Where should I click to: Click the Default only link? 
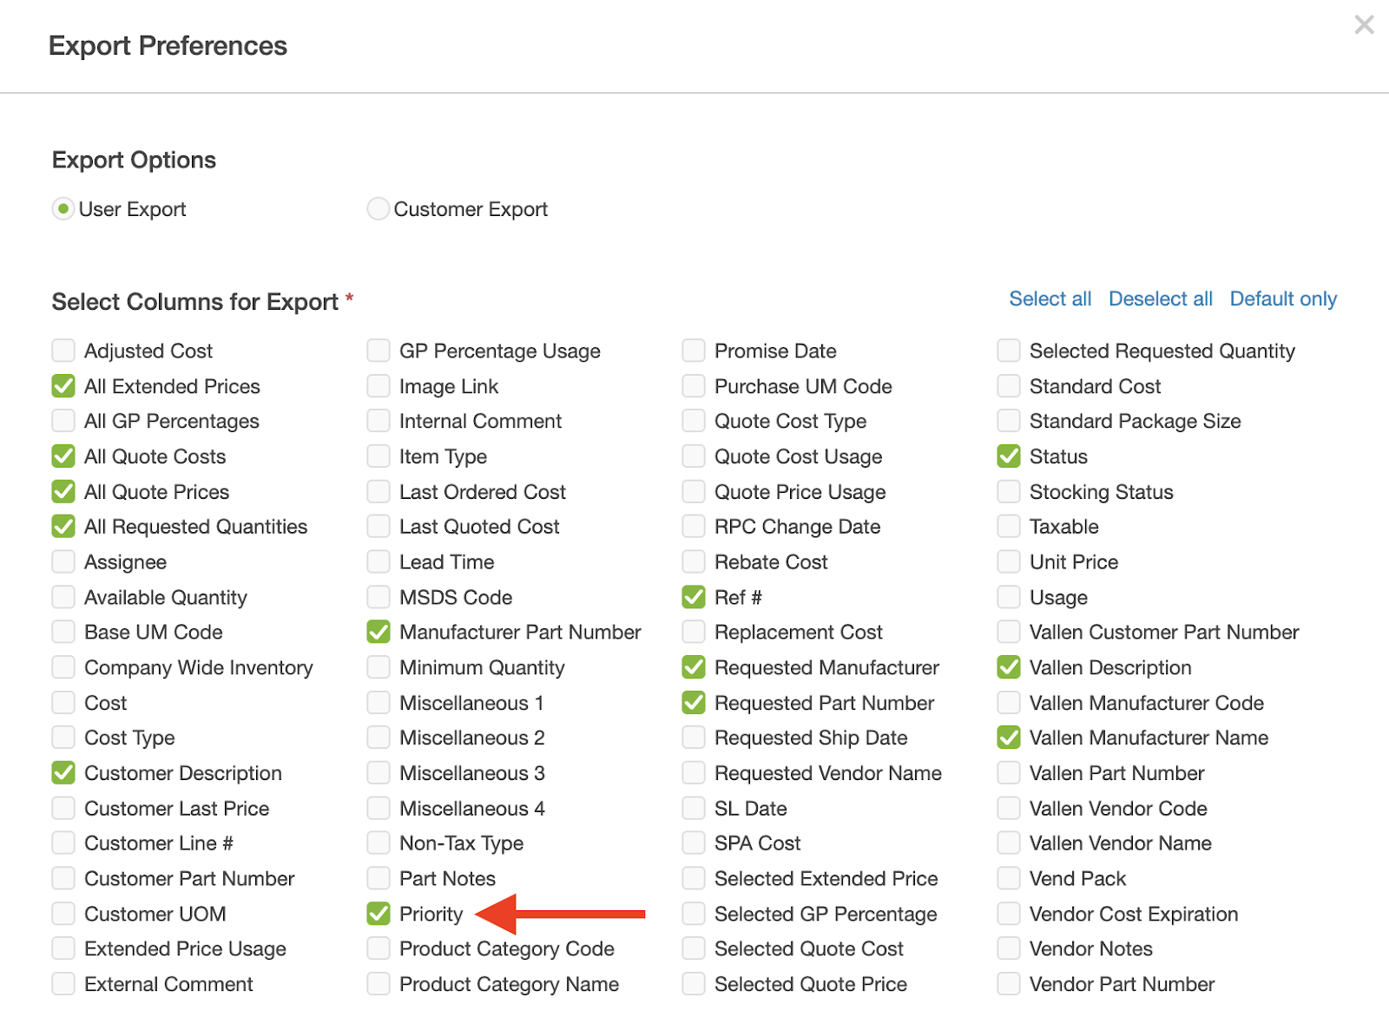(x=1282, y=299)
